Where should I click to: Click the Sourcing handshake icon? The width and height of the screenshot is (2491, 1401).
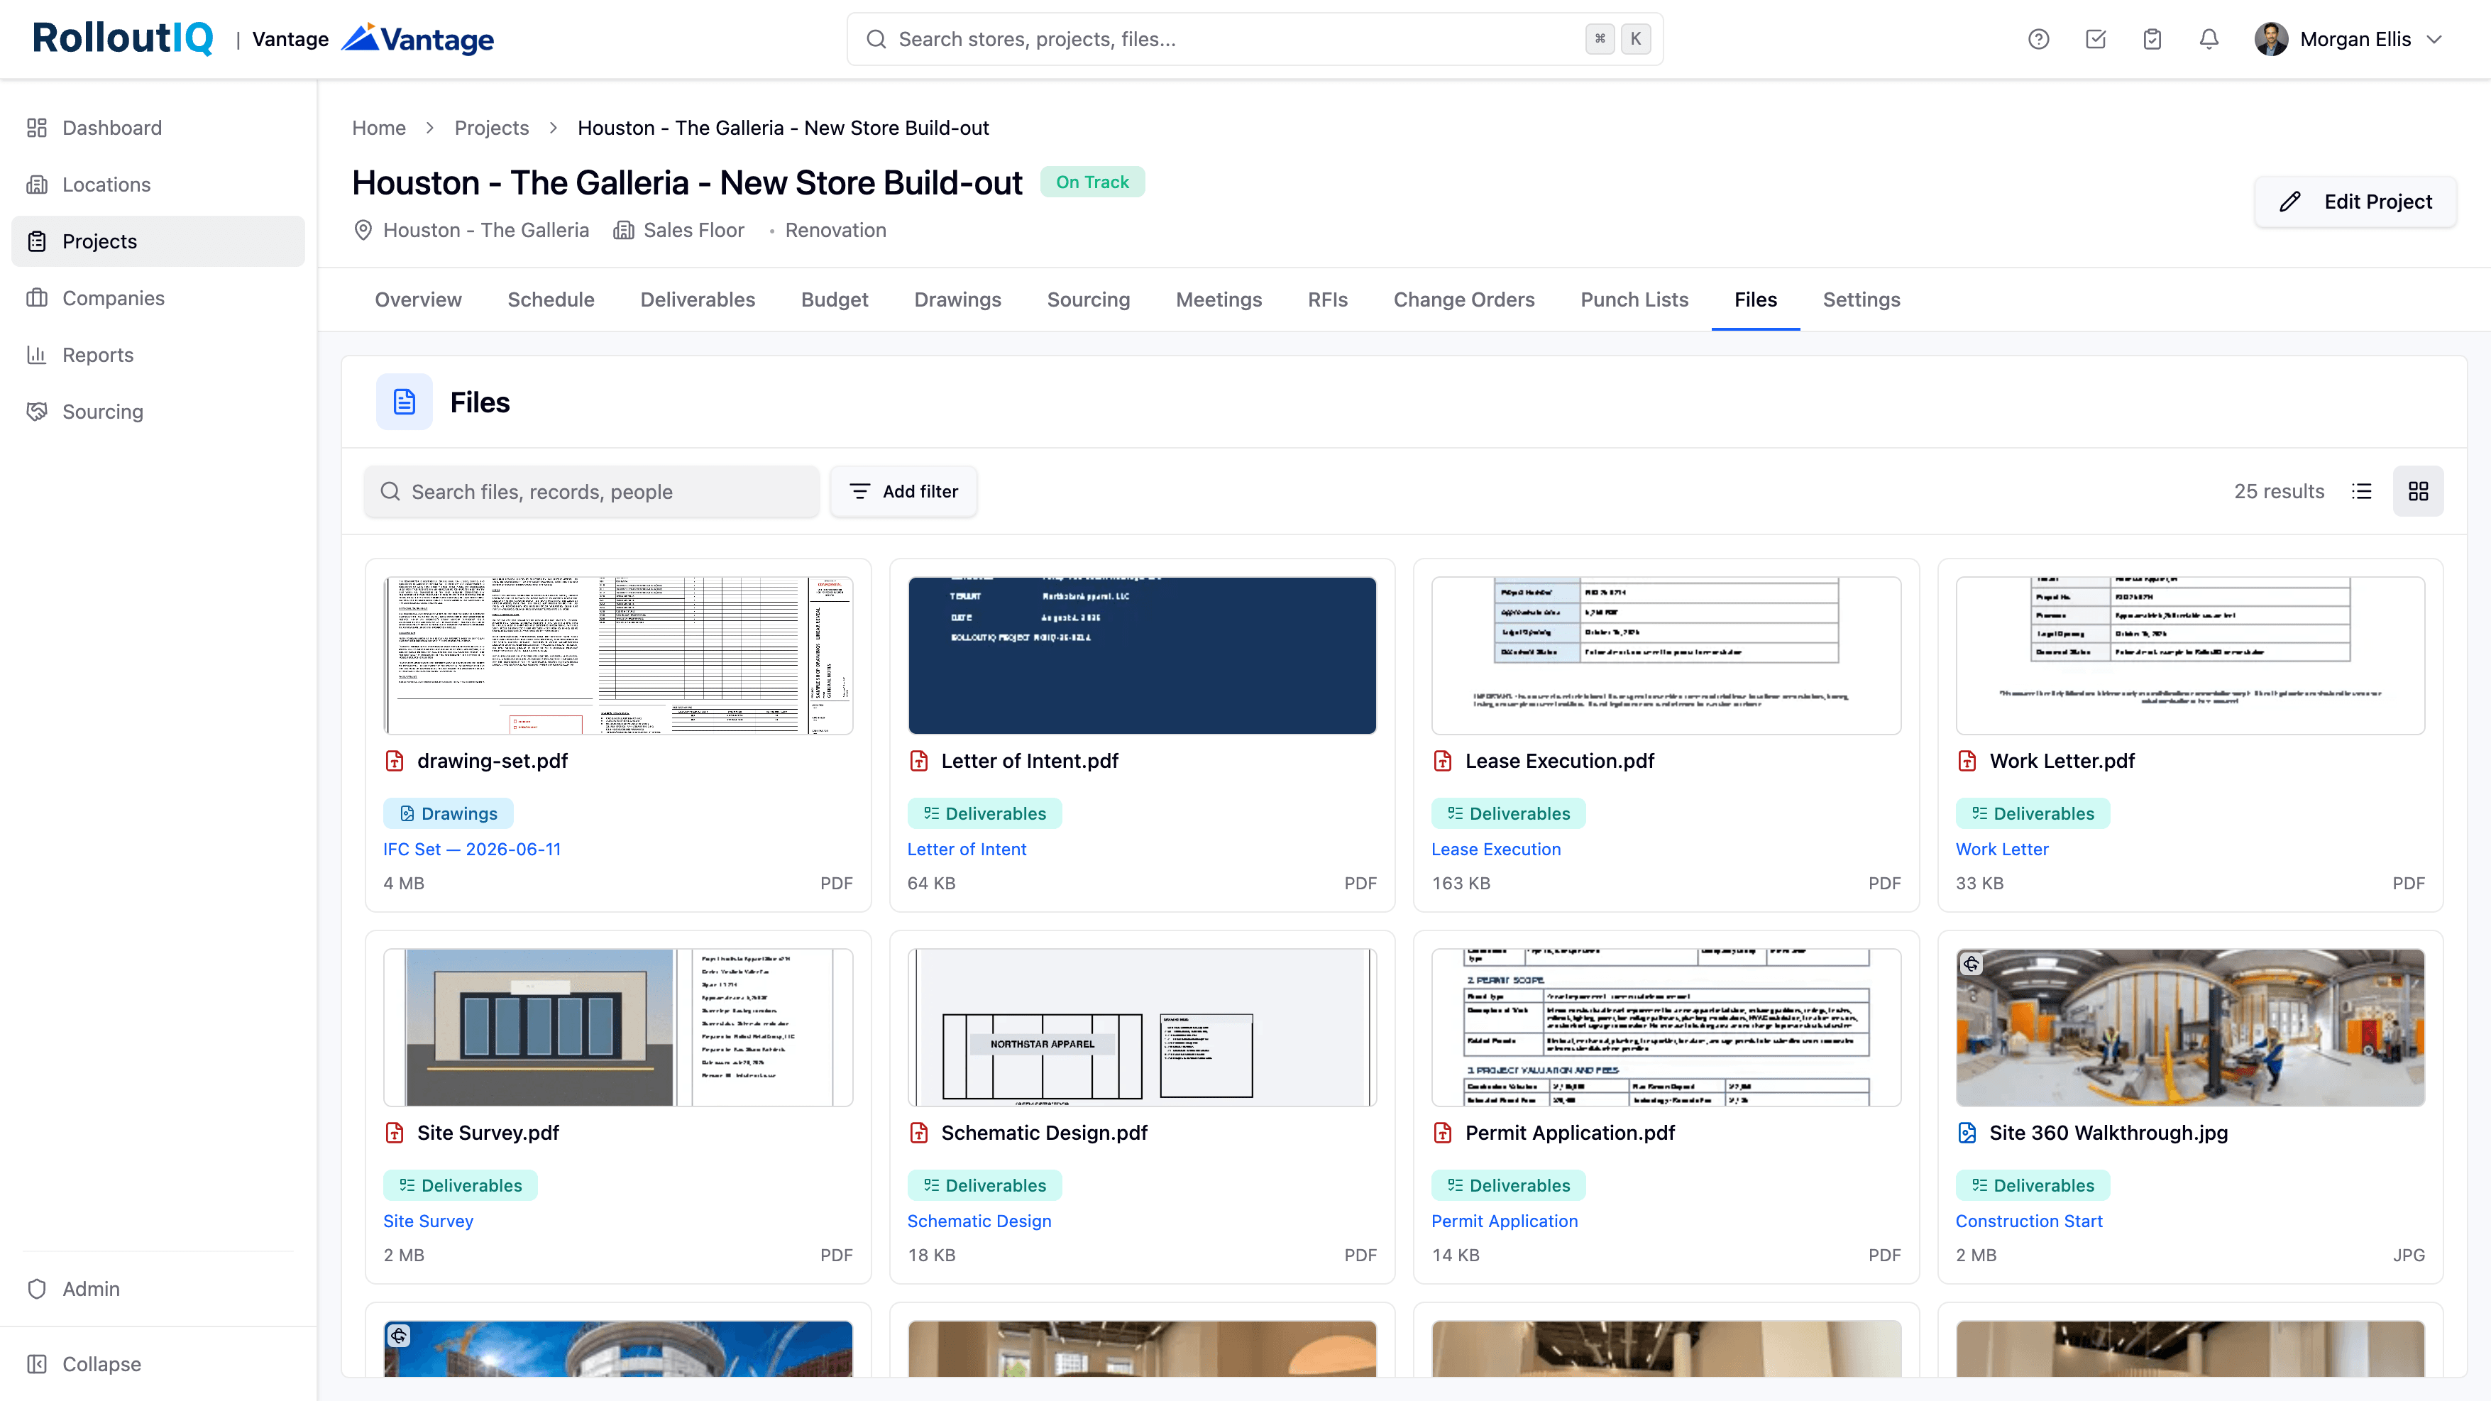(37, 412)
